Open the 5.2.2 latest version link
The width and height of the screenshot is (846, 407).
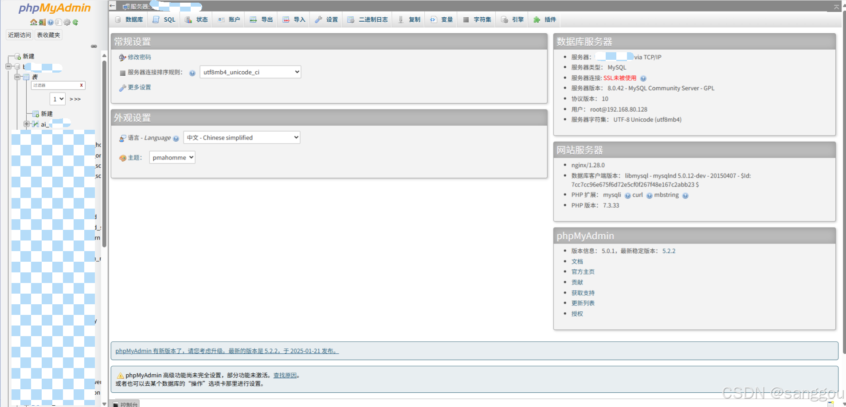[x=669, y=251]
